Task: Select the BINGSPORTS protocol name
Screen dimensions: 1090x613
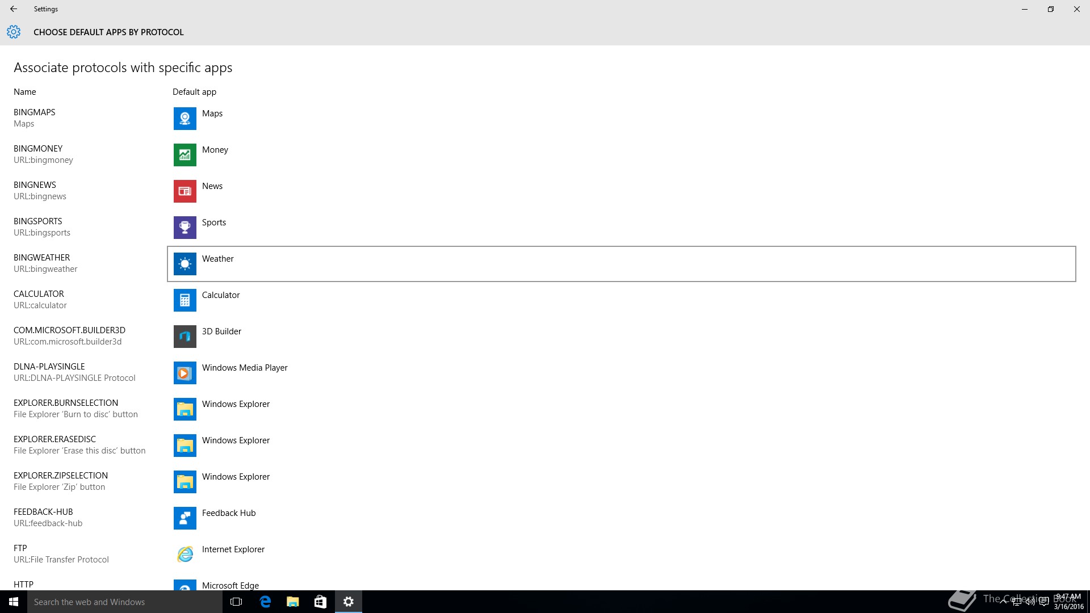Action: 38,221
